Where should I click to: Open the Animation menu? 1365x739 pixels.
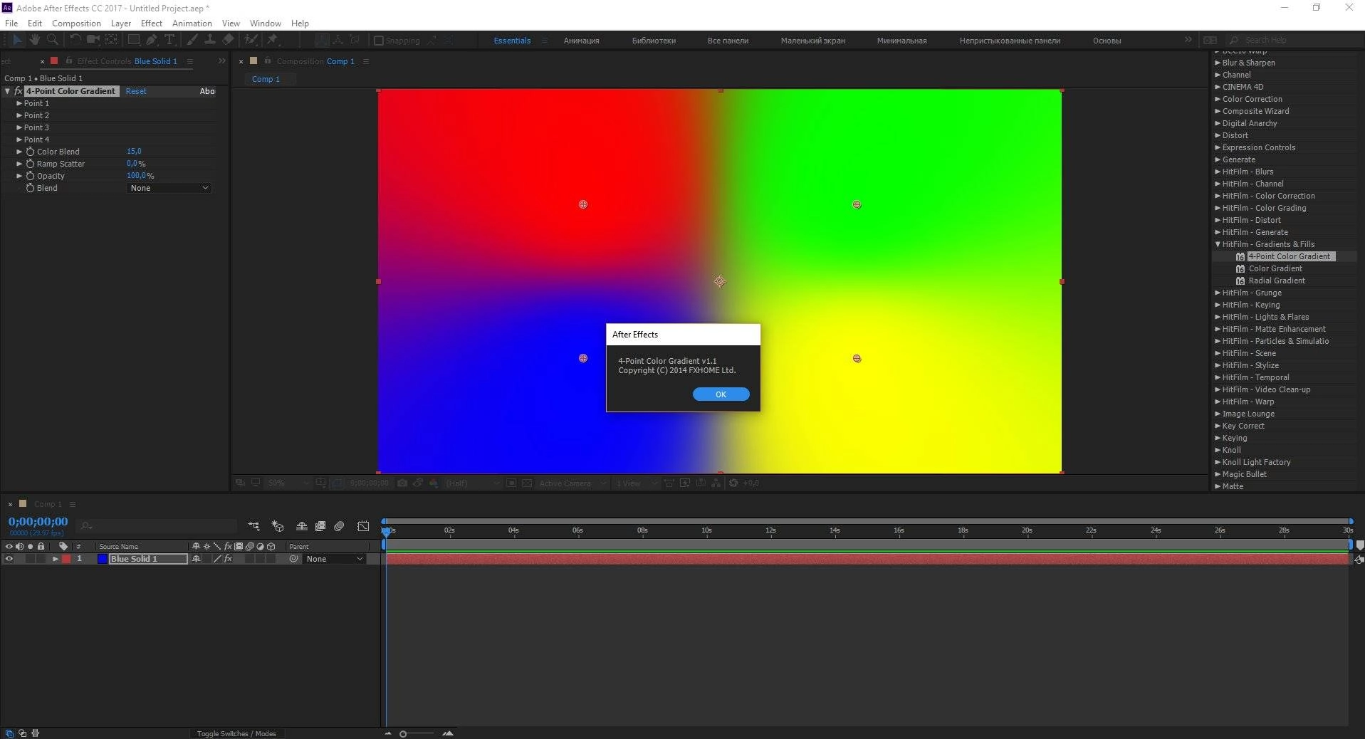(192, 23)
